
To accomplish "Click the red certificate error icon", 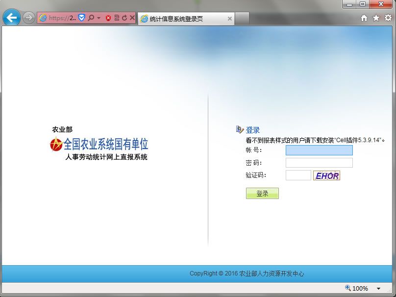I will point(108,18).
